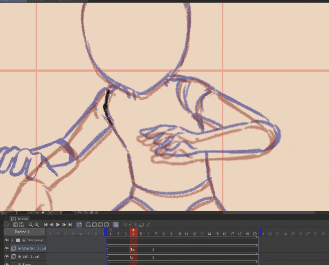Image resolution: width=329 pixels, height=265 pixels.
Task: Click the timeline management icon
Action: coord(15,225)
